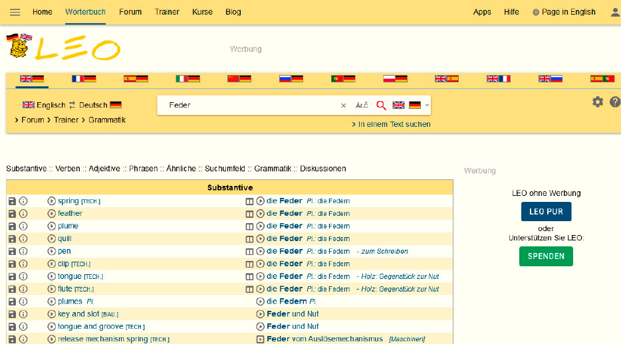Save the 'spring' entry to trainer
The image size is (621, 344).
coord(12,201)
